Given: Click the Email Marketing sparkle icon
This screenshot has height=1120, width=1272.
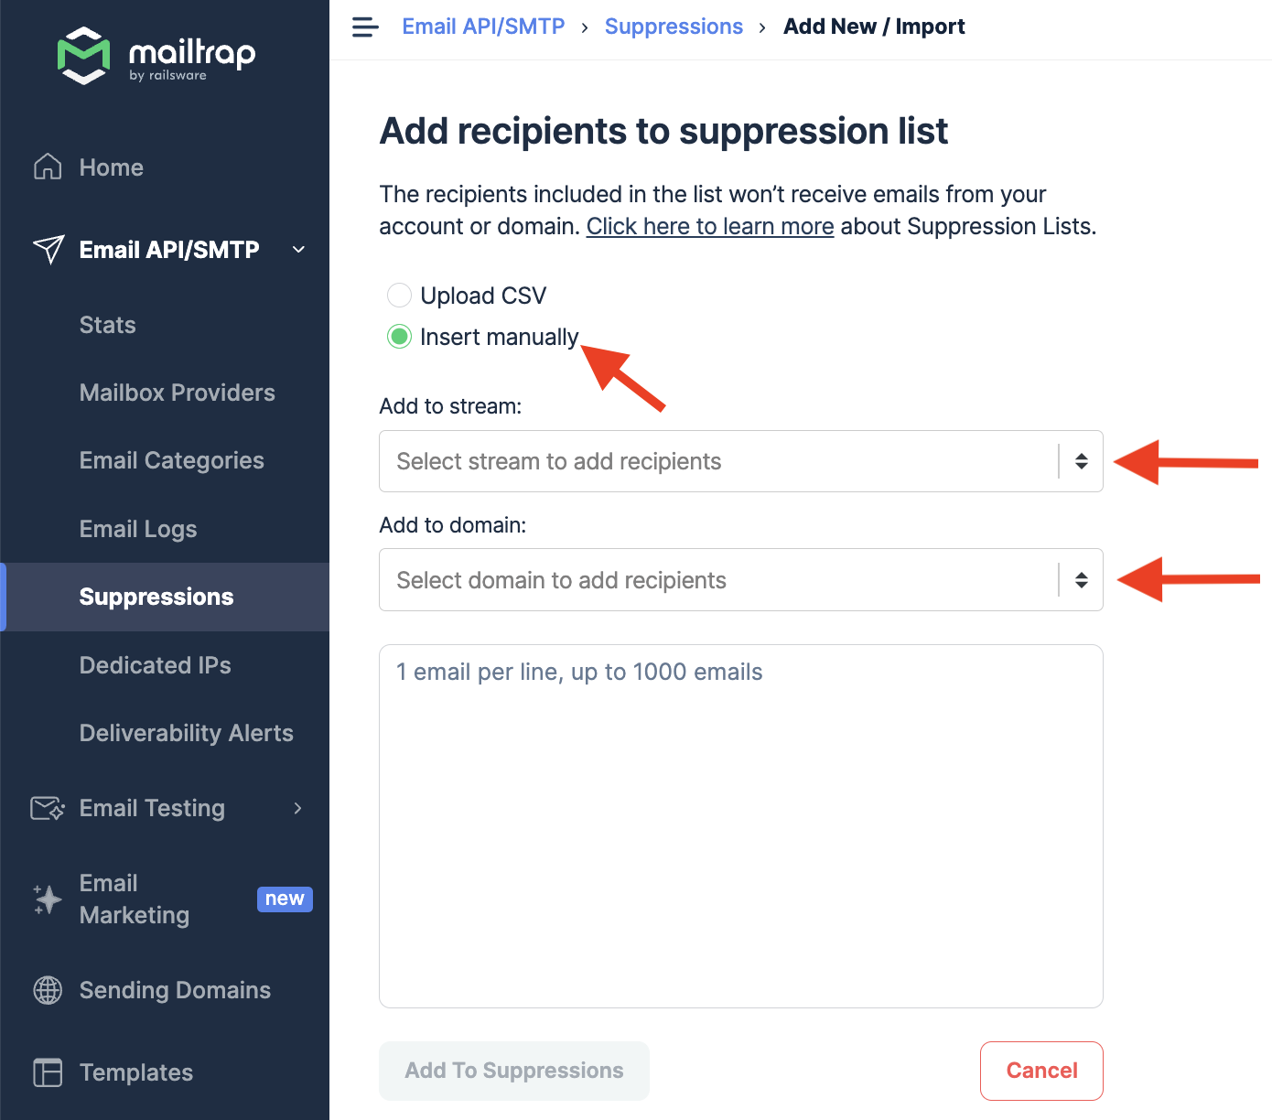Looking at the screenshot, I should tap(48, 899).
